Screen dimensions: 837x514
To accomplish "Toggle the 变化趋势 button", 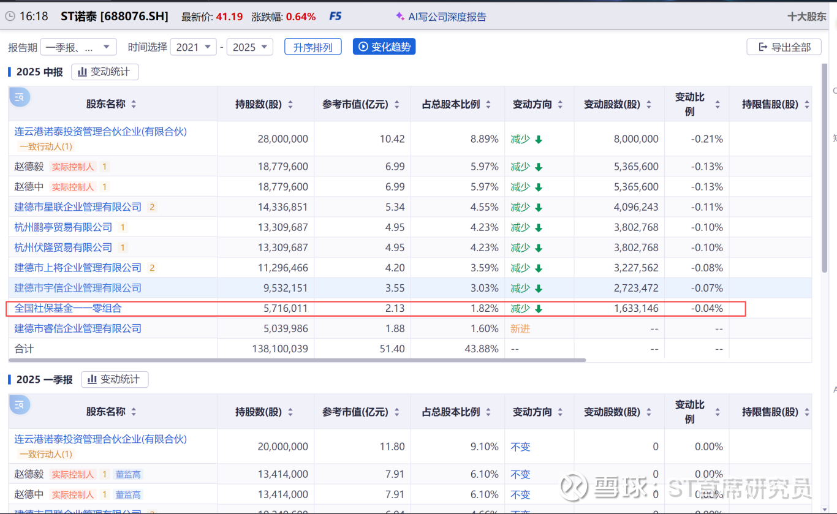I will (x=384, y=47).
